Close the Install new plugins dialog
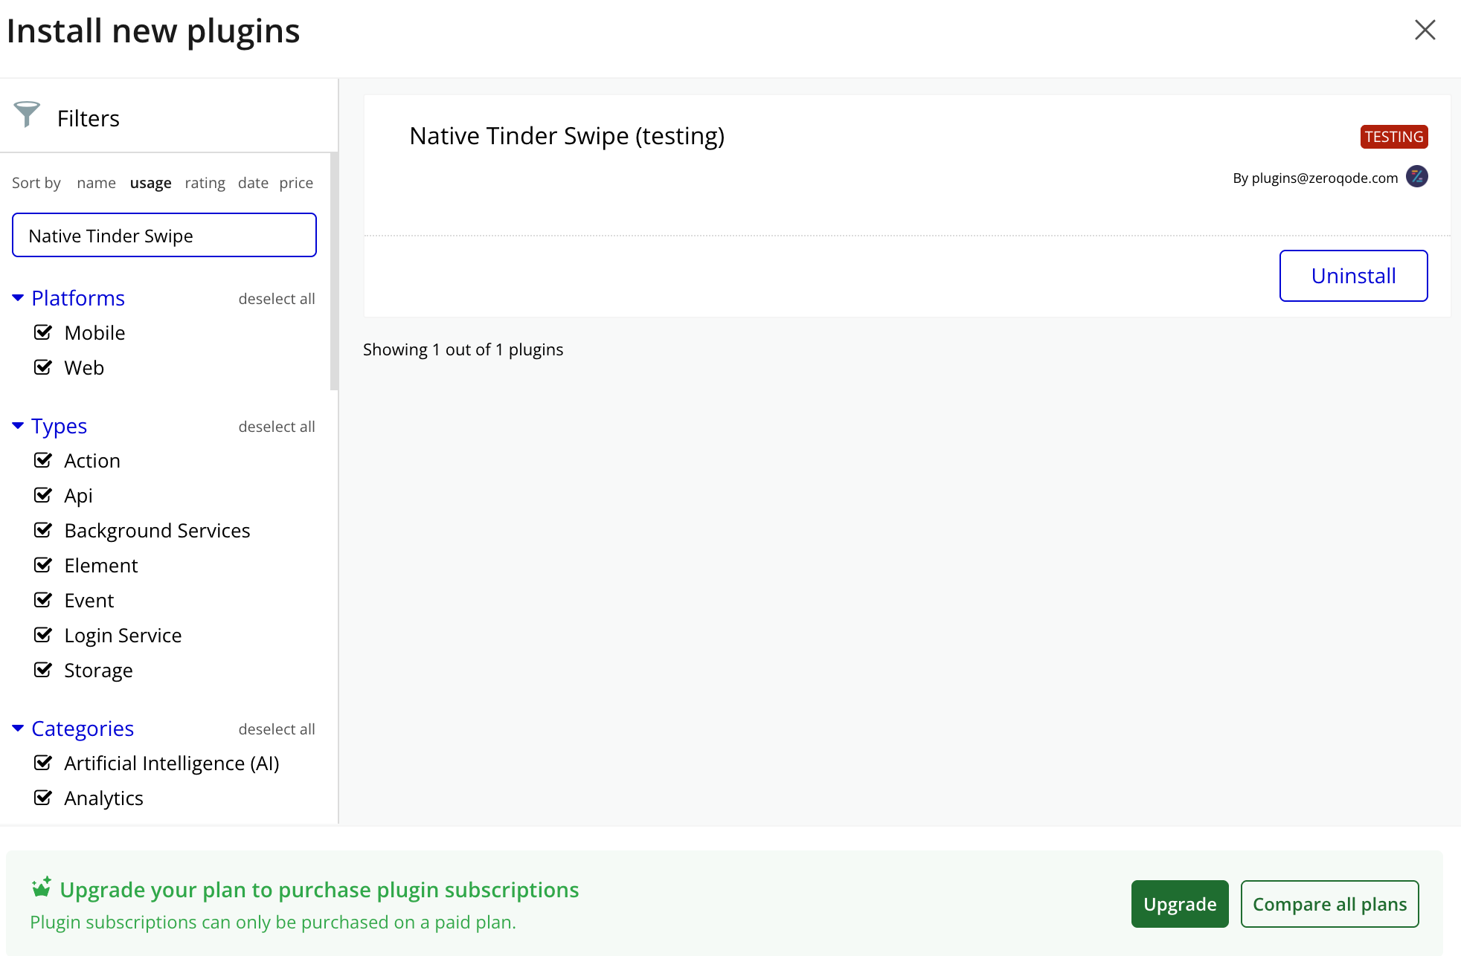The height and width of the screenshot is (956, 1461). pyautogui.click(x=1425, y=30)
